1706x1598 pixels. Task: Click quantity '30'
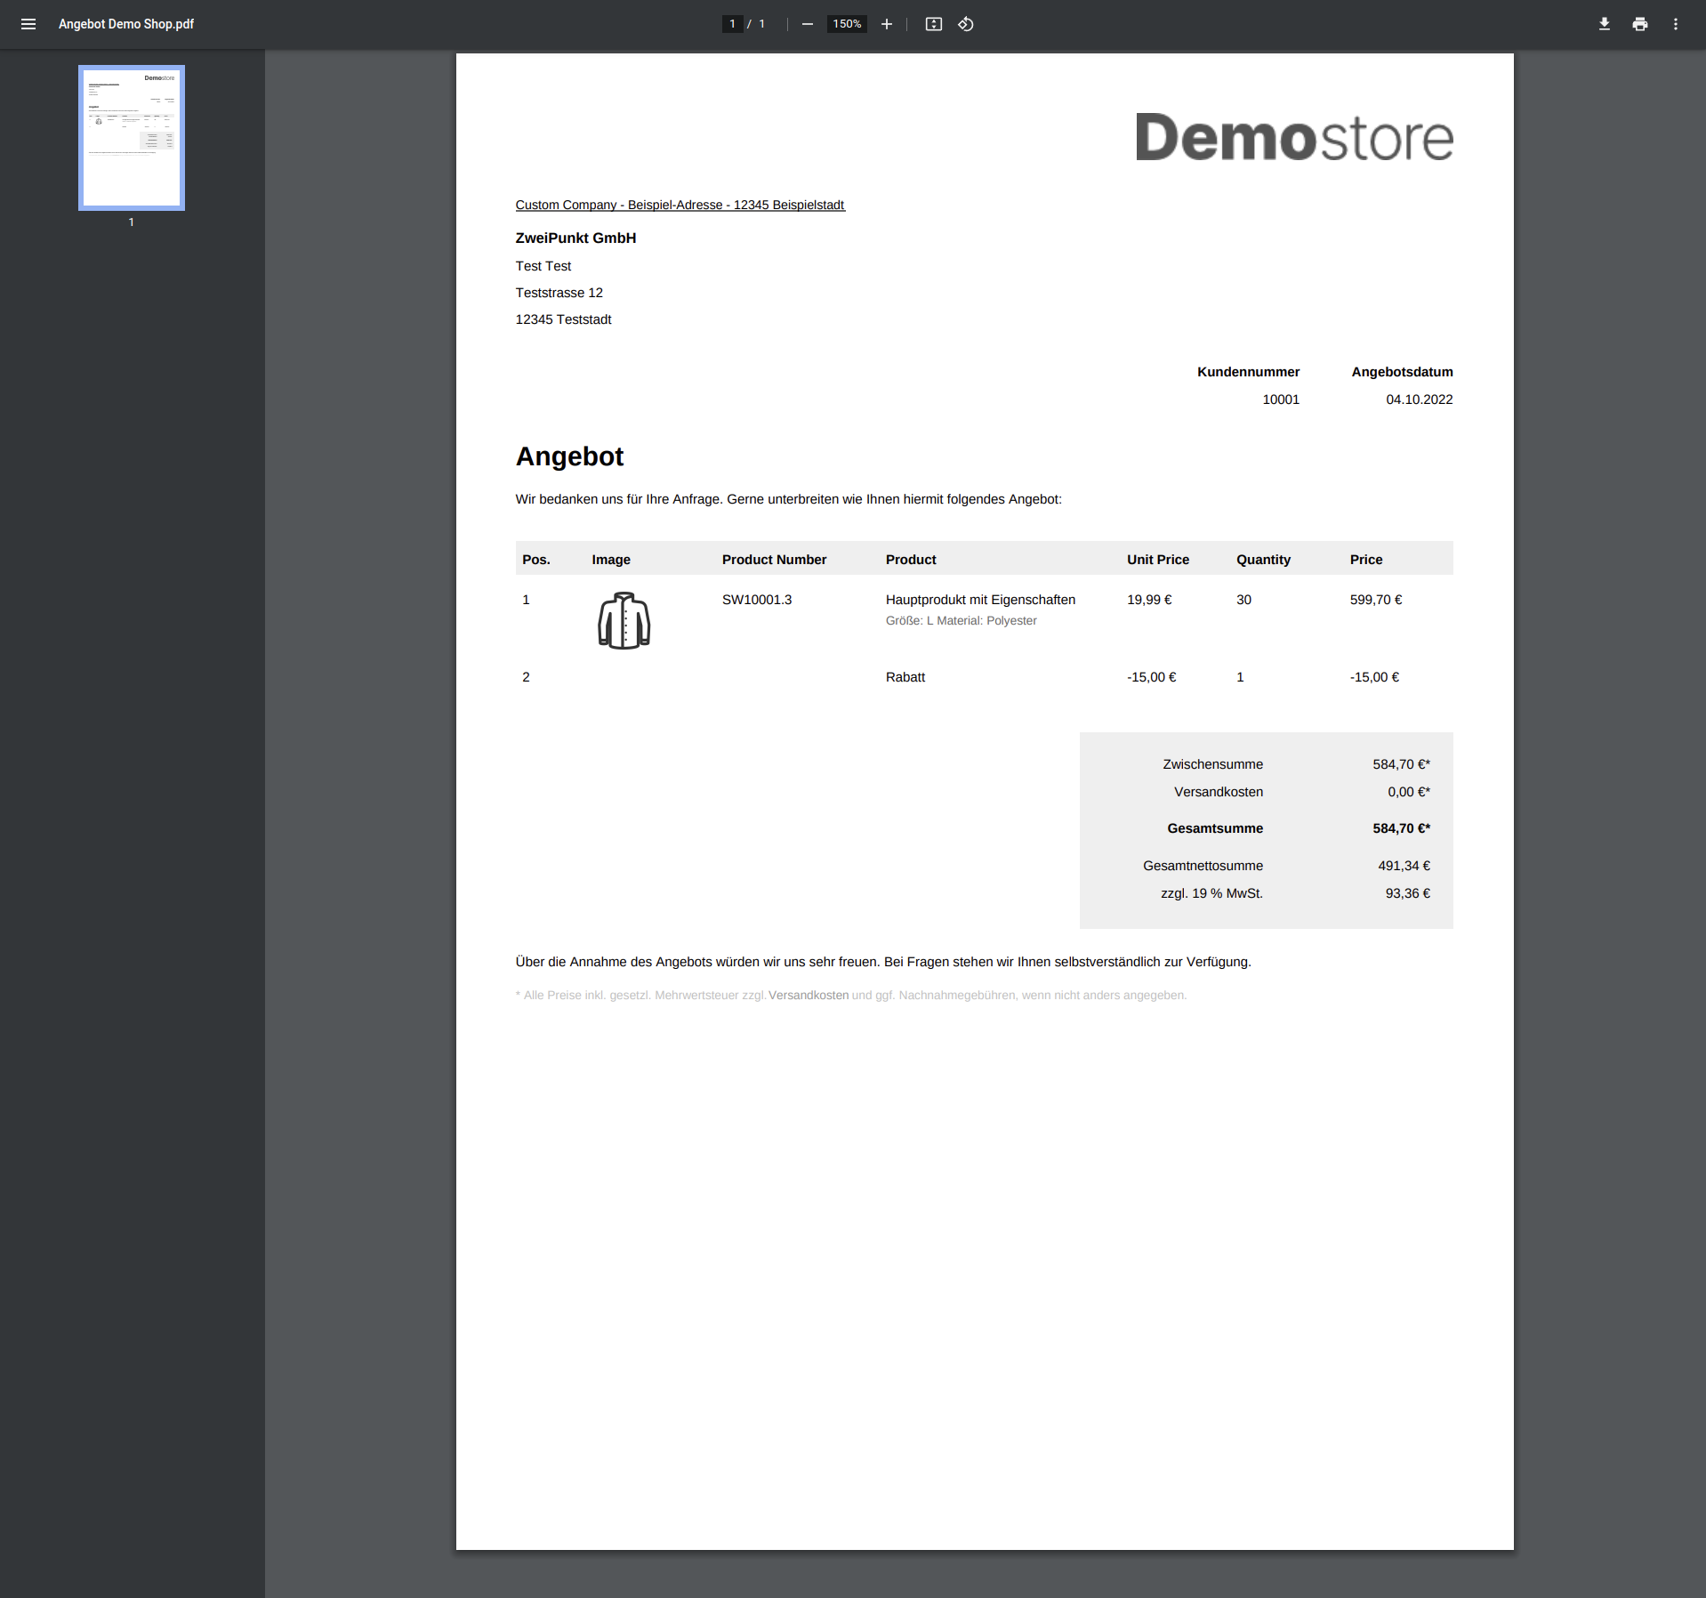[1243, 600]
